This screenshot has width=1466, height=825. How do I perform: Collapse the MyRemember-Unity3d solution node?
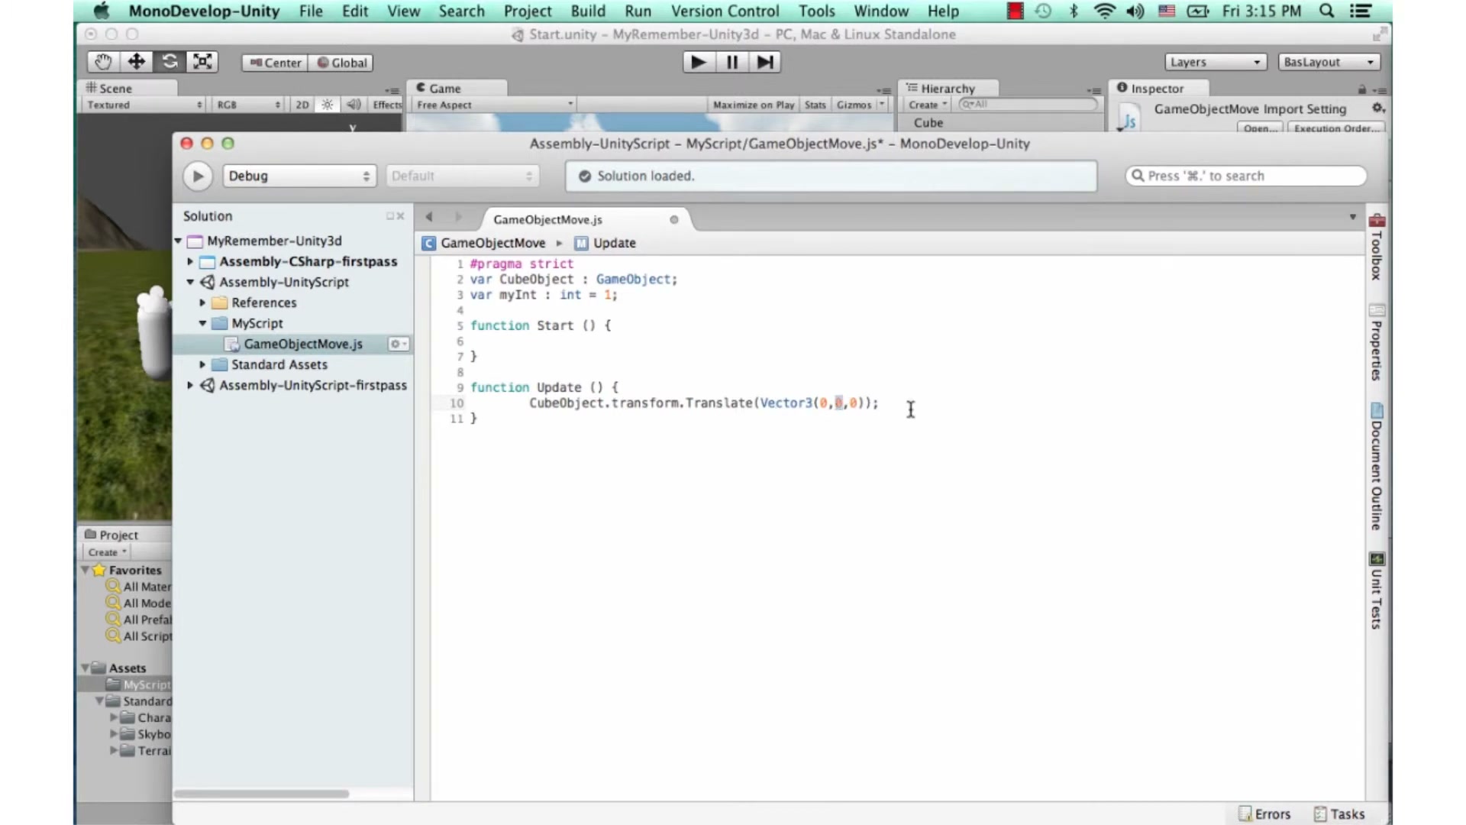click(x=179, y=241)
